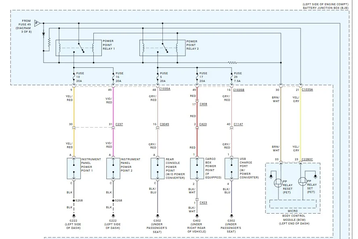The width and height of the screenshot is (358, 239).
Task: Click the VIO/RED wire label below pin 49
Action: pyautogui.click(x=109, y=101)
